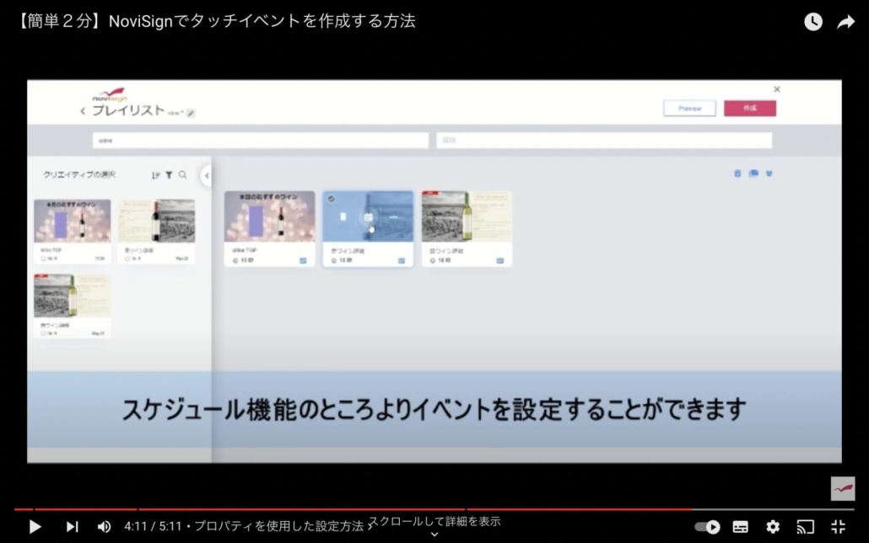Viewport: 869px width, 543px height.
Task: Exit full screen mode
Action: [x=838, y=526]
